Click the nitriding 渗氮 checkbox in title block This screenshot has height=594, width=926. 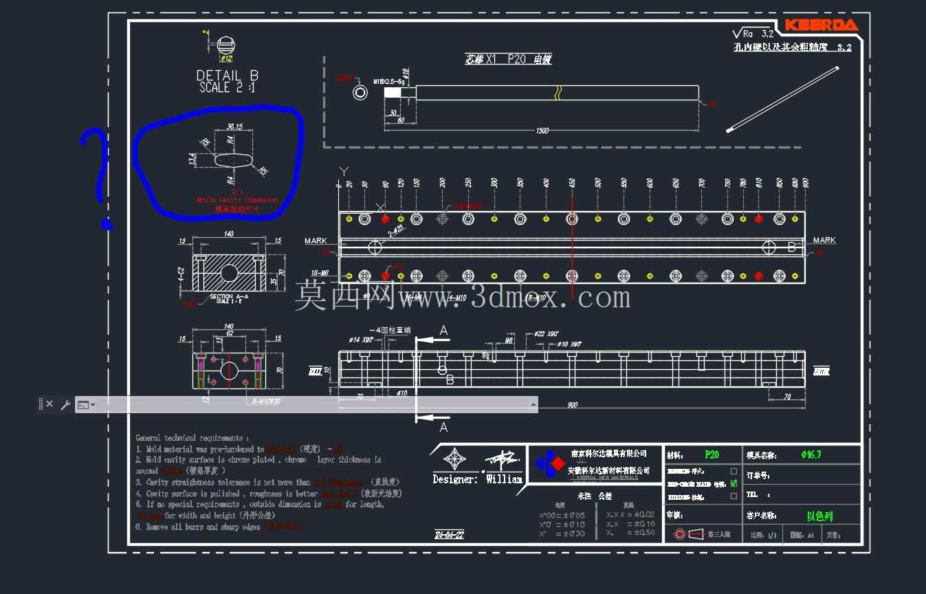point(734,496)
